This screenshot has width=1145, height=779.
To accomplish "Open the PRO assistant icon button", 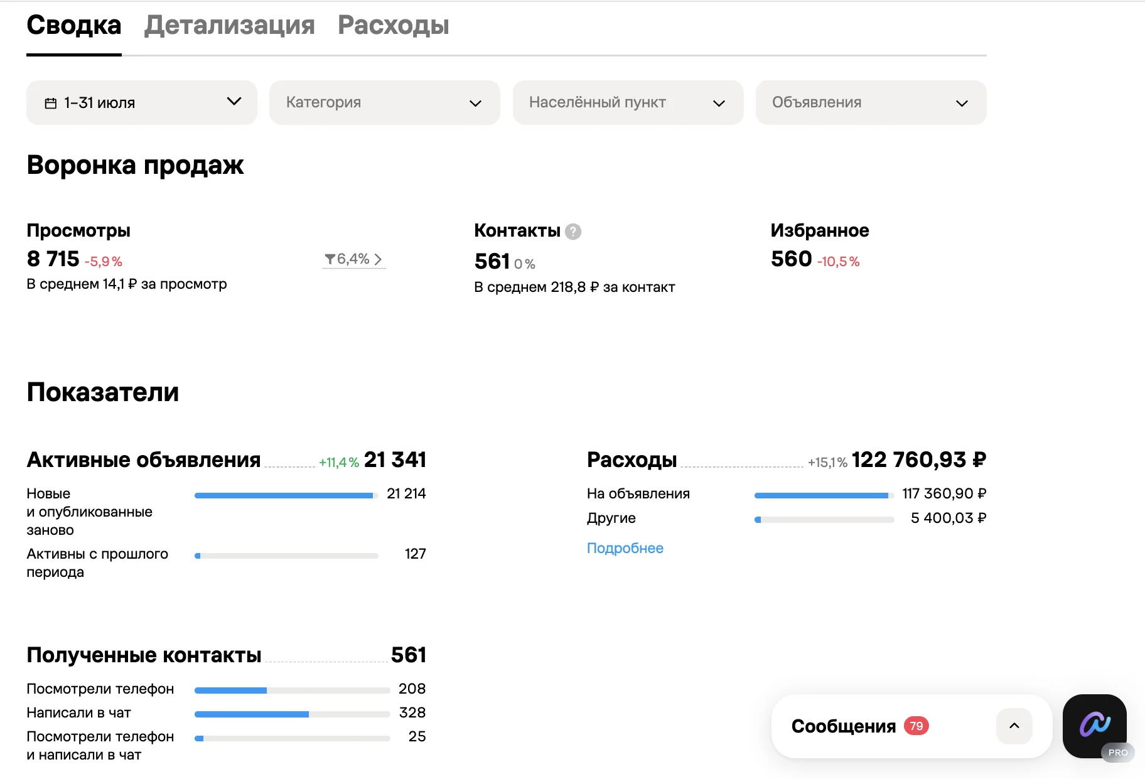I will tap(1095, 726).
